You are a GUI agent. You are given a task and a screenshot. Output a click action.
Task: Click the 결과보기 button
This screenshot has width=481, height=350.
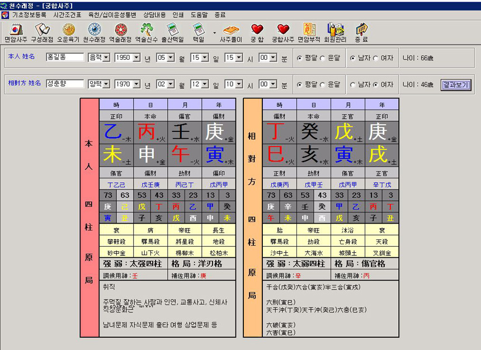pos(455,84)
